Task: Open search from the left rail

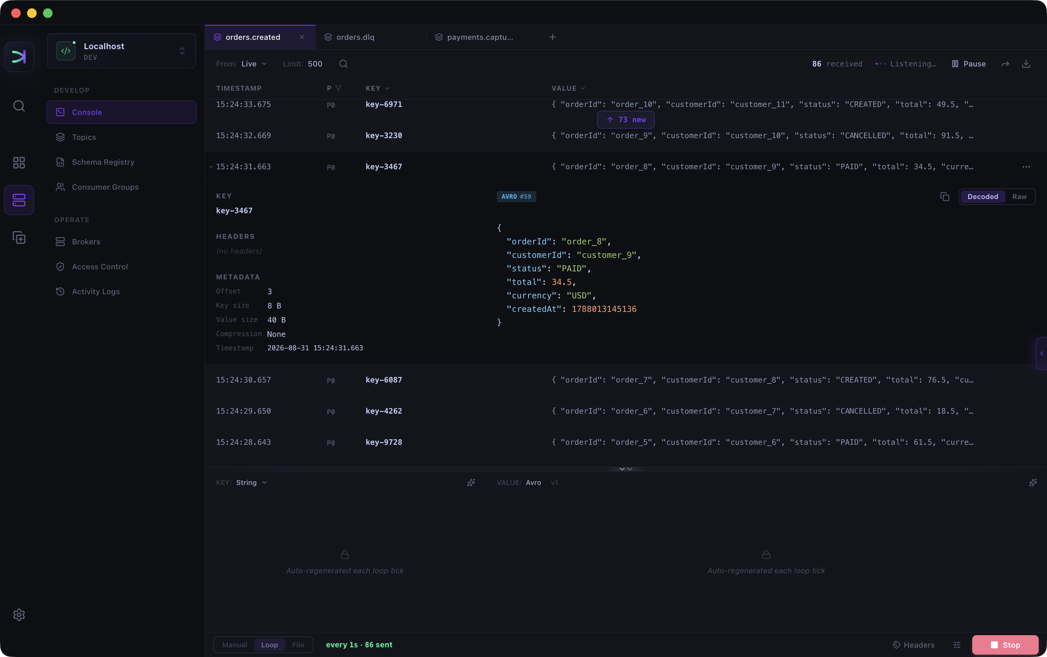Action: coord(19,106)
